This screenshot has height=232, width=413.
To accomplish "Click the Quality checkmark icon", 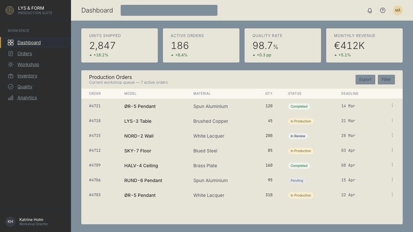I will click(x=11, y=87).
